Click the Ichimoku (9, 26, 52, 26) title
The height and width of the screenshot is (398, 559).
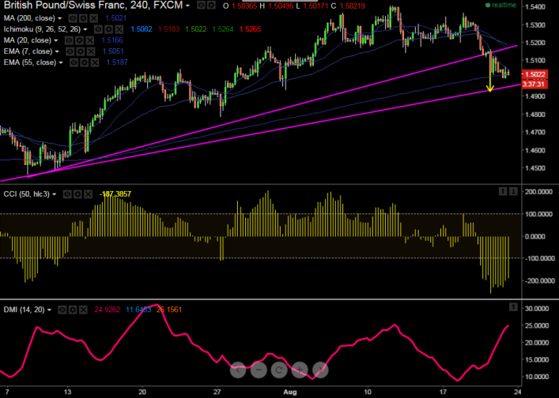[x=42, y=29]
